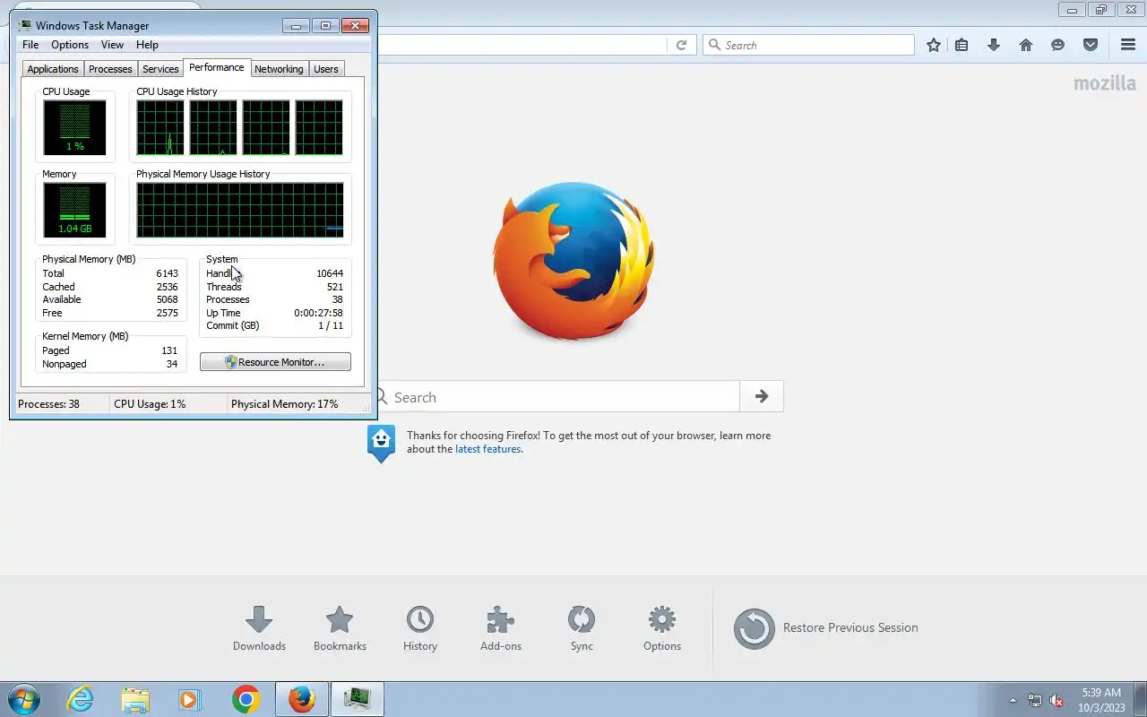Click the network tray icon
The height and width of the screenshot is (717, 1147).
click(x=1035, y=701)
